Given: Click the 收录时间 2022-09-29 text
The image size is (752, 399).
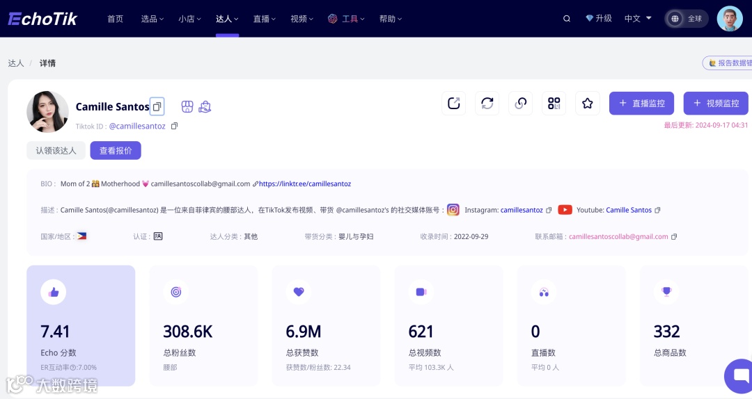Looking at the screenshot, I should 454,236.
